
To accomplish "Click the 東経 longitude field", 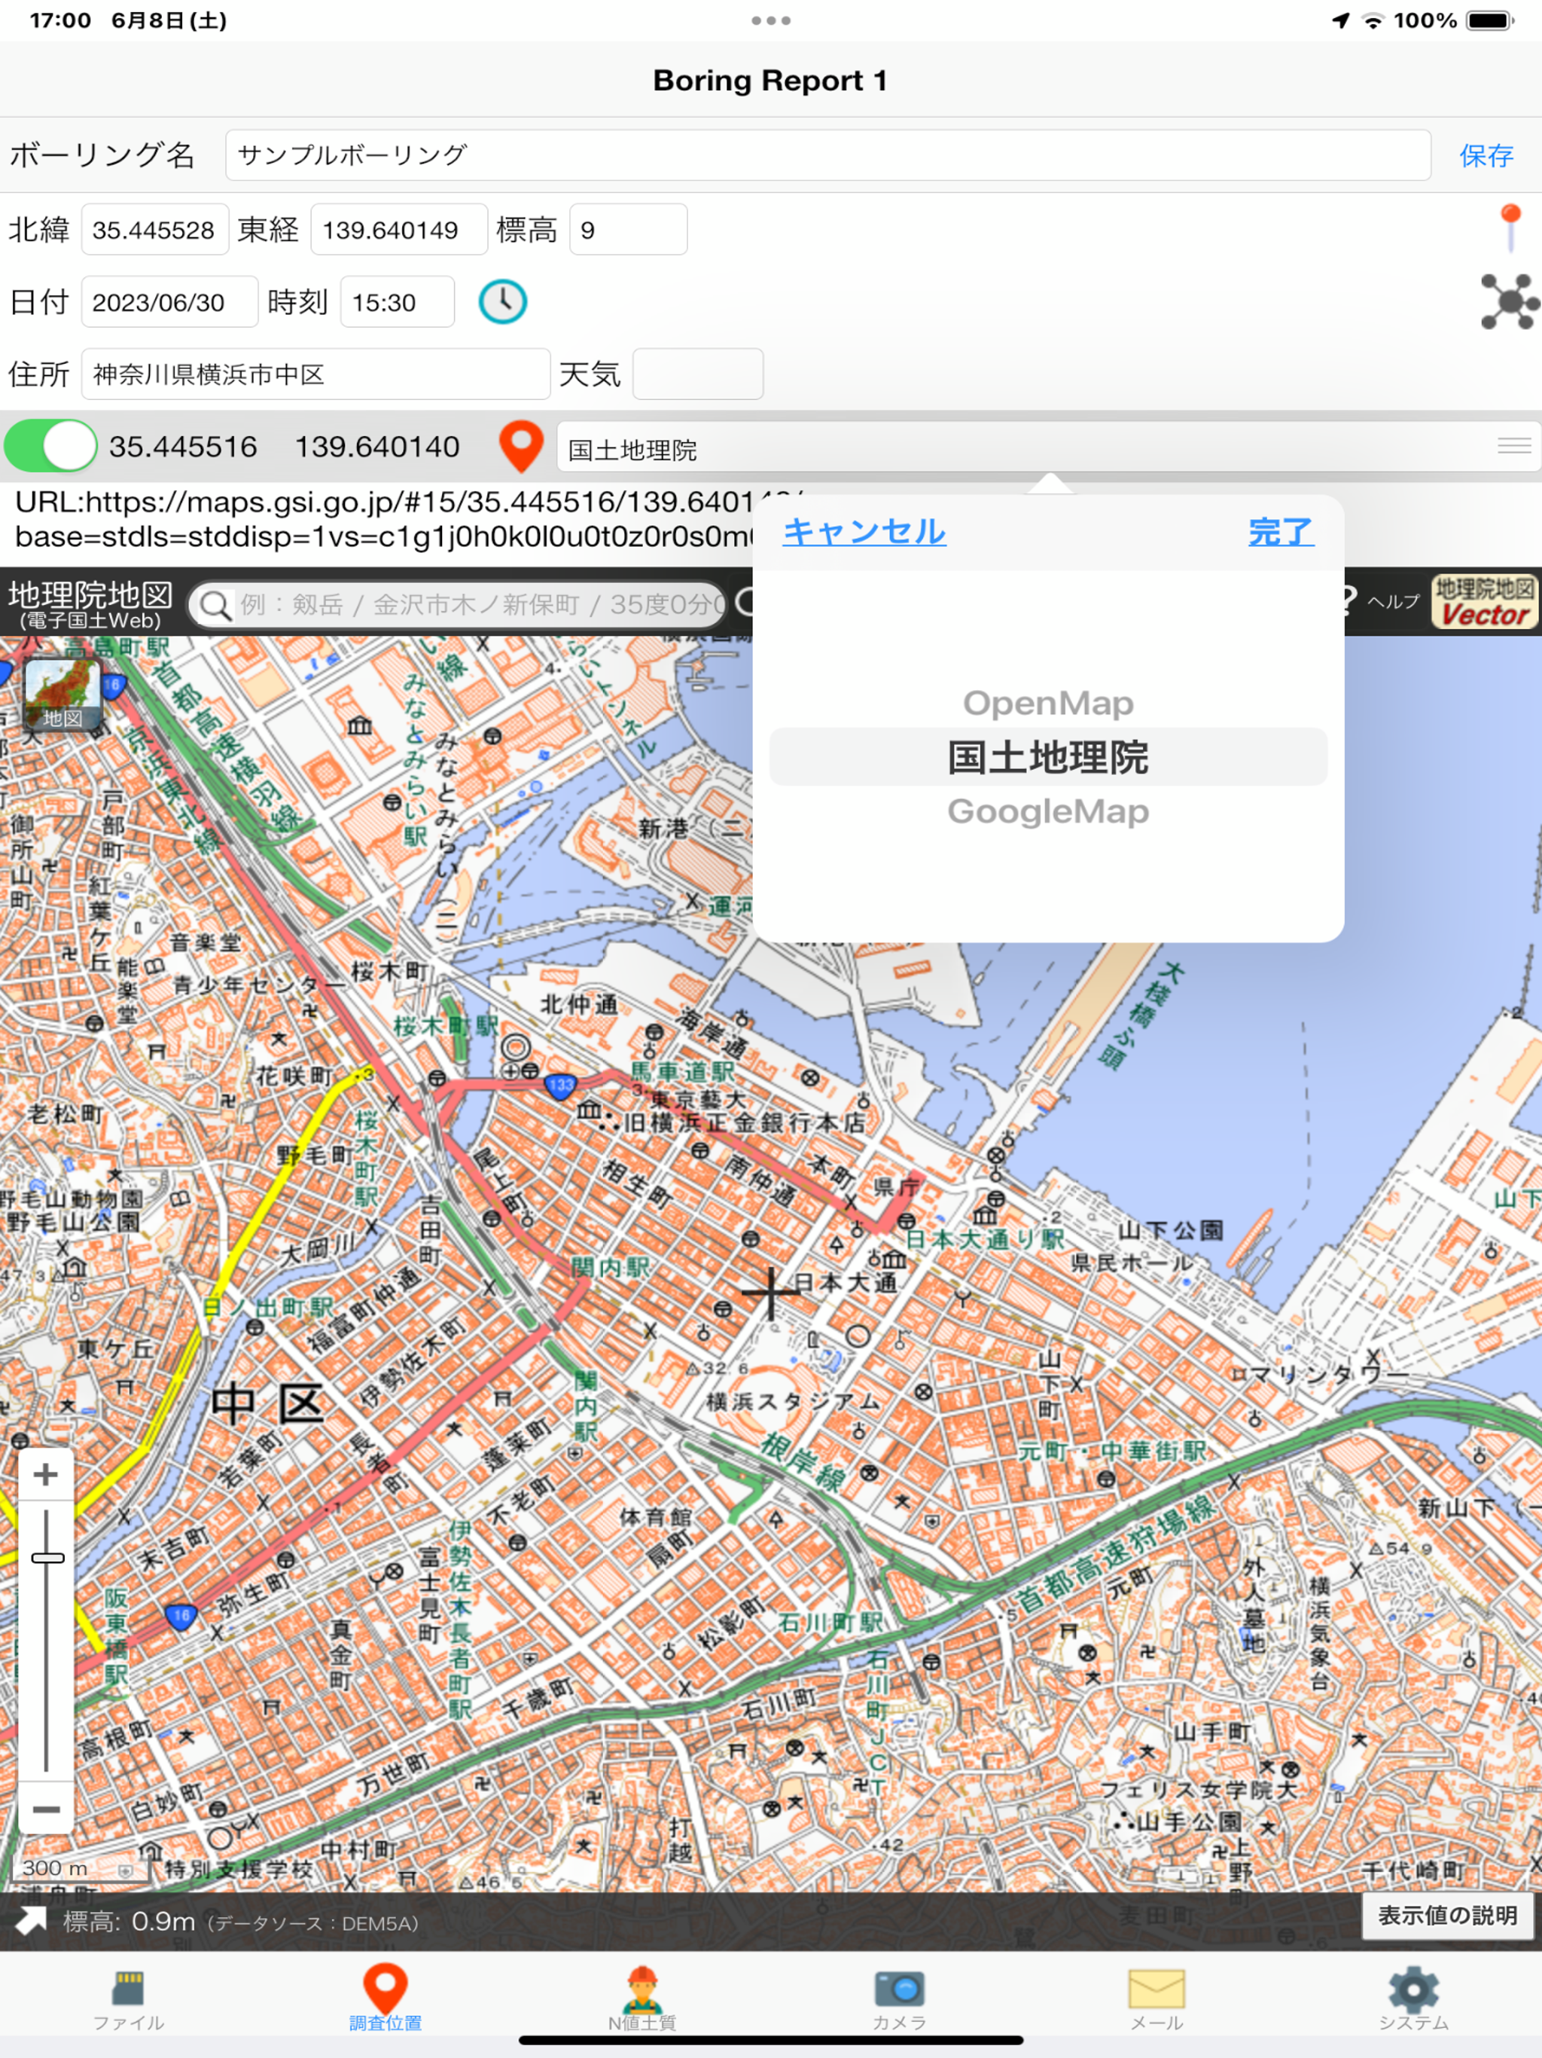I will tap(398, 229).
